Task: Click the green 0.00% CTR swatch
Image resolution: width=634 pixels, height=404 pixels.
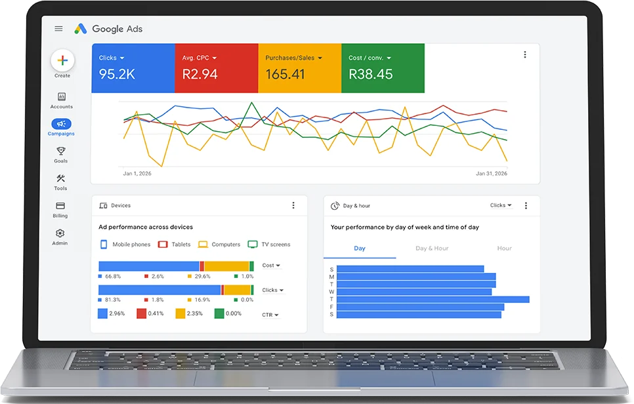Action: point(219,313)
